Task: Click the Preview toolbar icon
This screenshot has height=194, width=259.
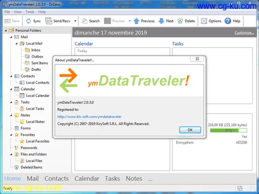Action: 107,21
